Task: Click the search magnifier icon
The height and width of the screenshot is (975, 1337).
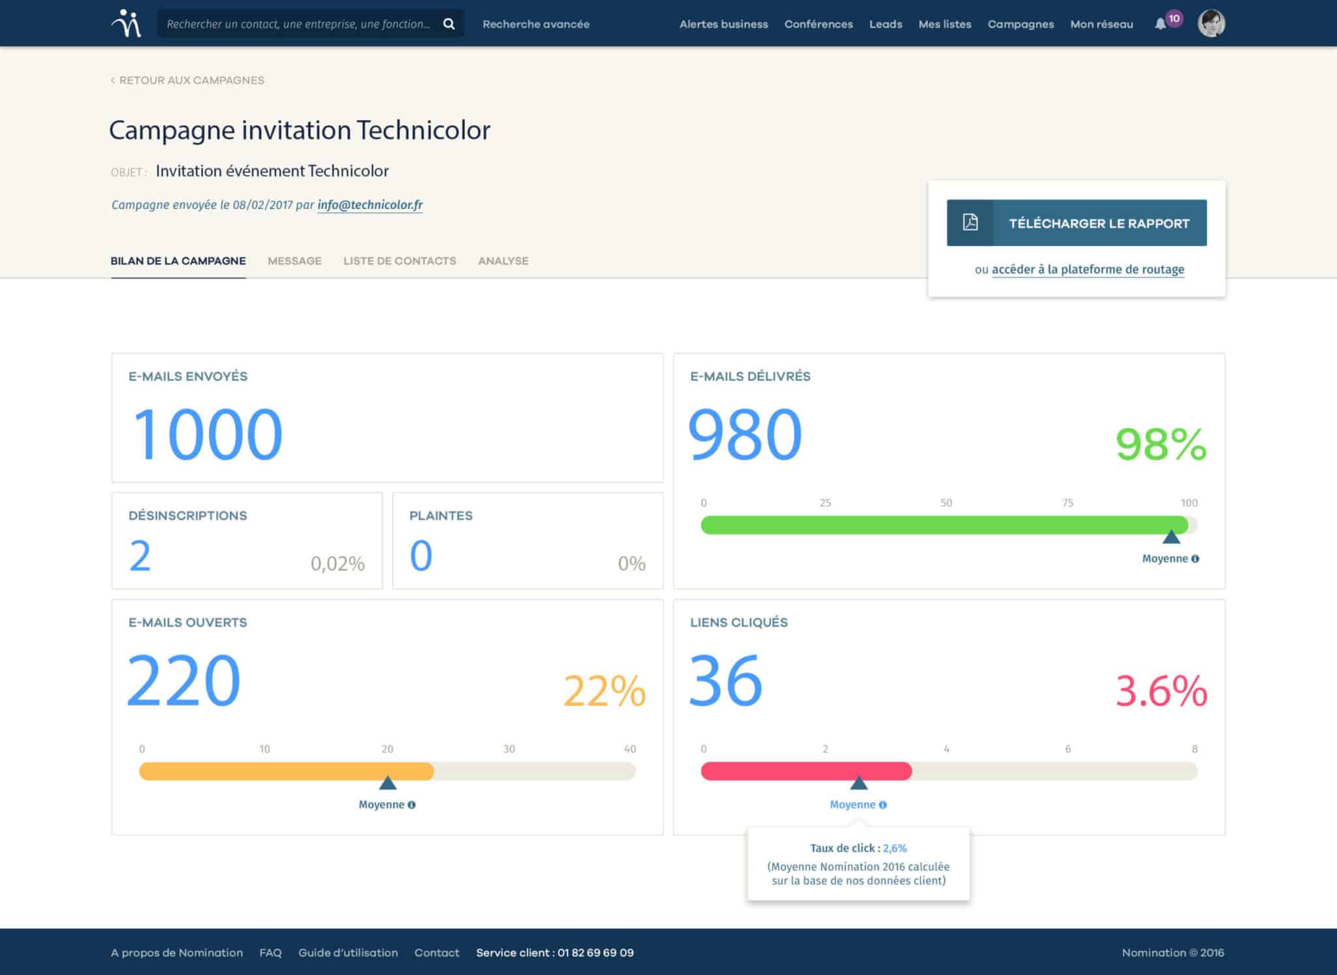Action: point(449,24)
